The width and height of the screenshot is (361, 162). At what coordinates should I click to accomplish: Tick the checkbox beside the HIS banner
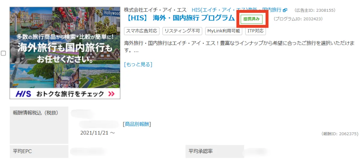coord(4,53)
